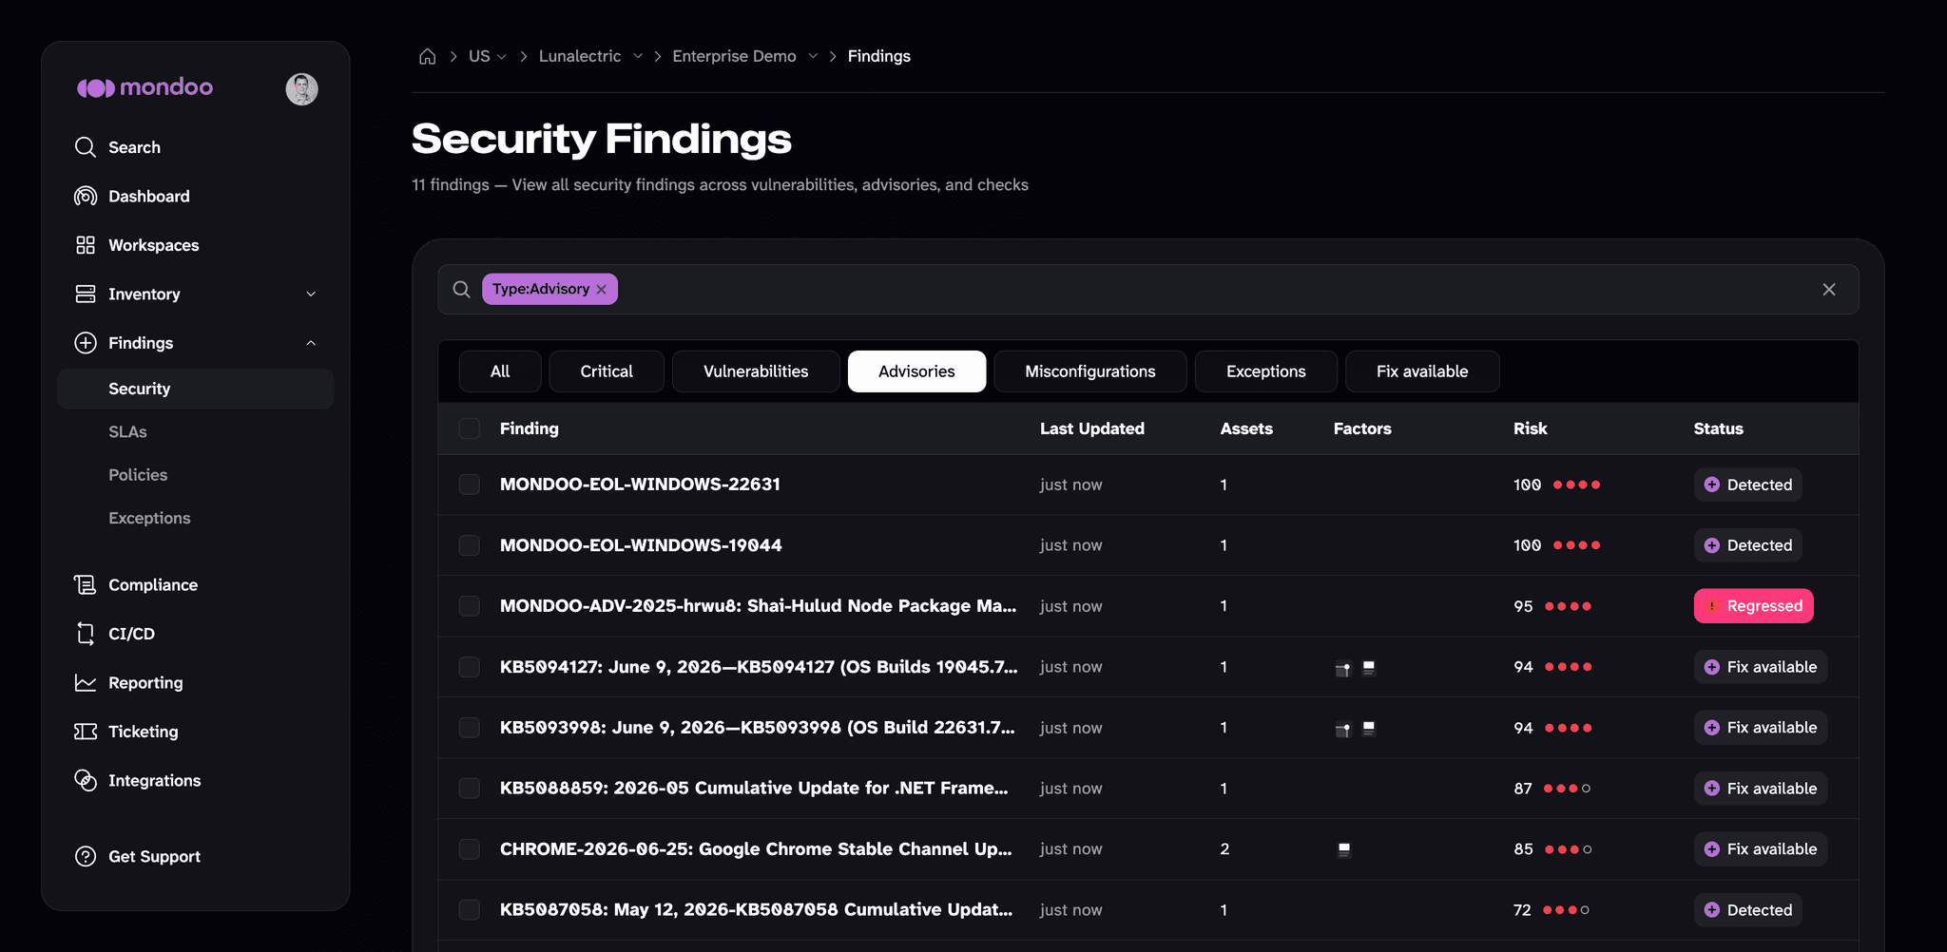The width and height of the screenshot is (1947, 952).
Task: Check the KB5088859 row checkbox
Action: [470, 789]
